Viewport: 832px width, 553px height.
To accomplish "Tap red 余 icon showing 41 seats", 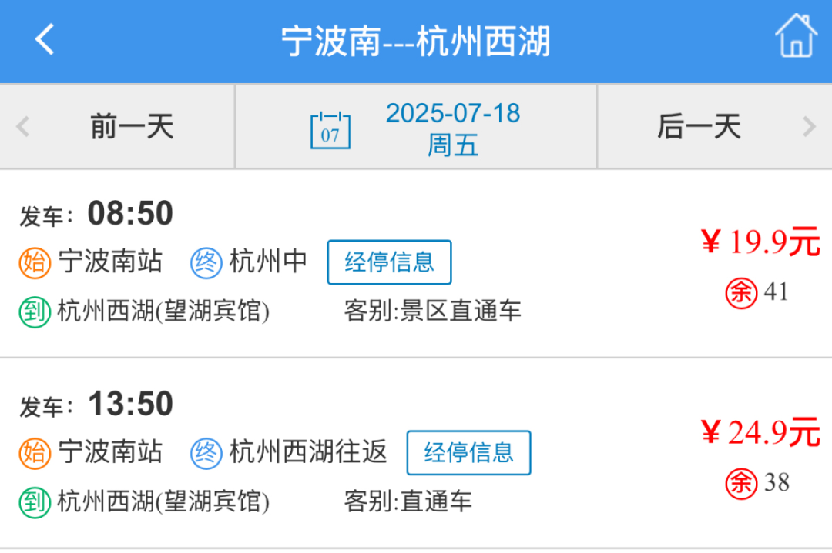I will tap(741, 292).
